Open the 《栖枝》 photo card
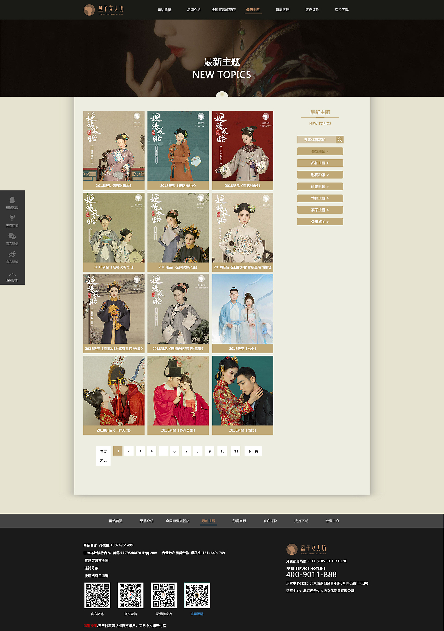 point(242,395)
